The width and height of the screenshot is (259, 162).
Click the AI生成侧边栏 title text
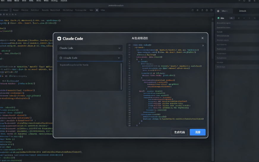point(140,38)
